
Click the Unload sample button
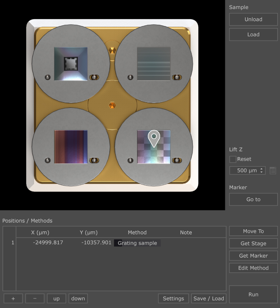(253, 19)
